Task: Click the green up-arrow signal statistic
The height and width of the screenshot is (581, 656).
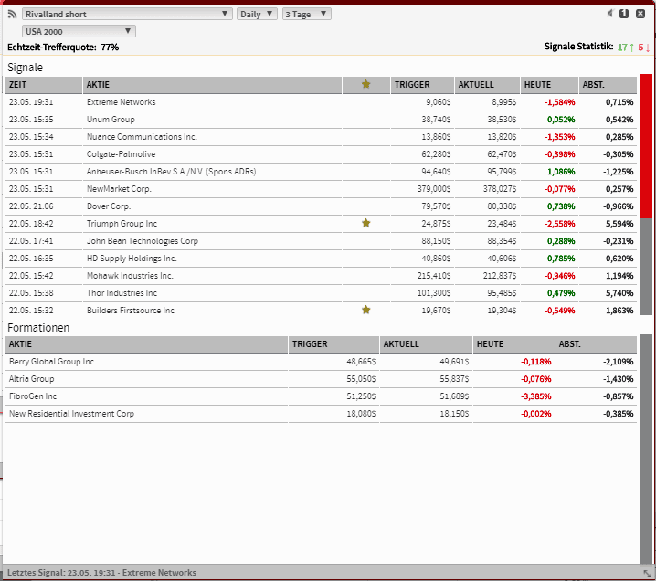Action: tap(625, 47)
